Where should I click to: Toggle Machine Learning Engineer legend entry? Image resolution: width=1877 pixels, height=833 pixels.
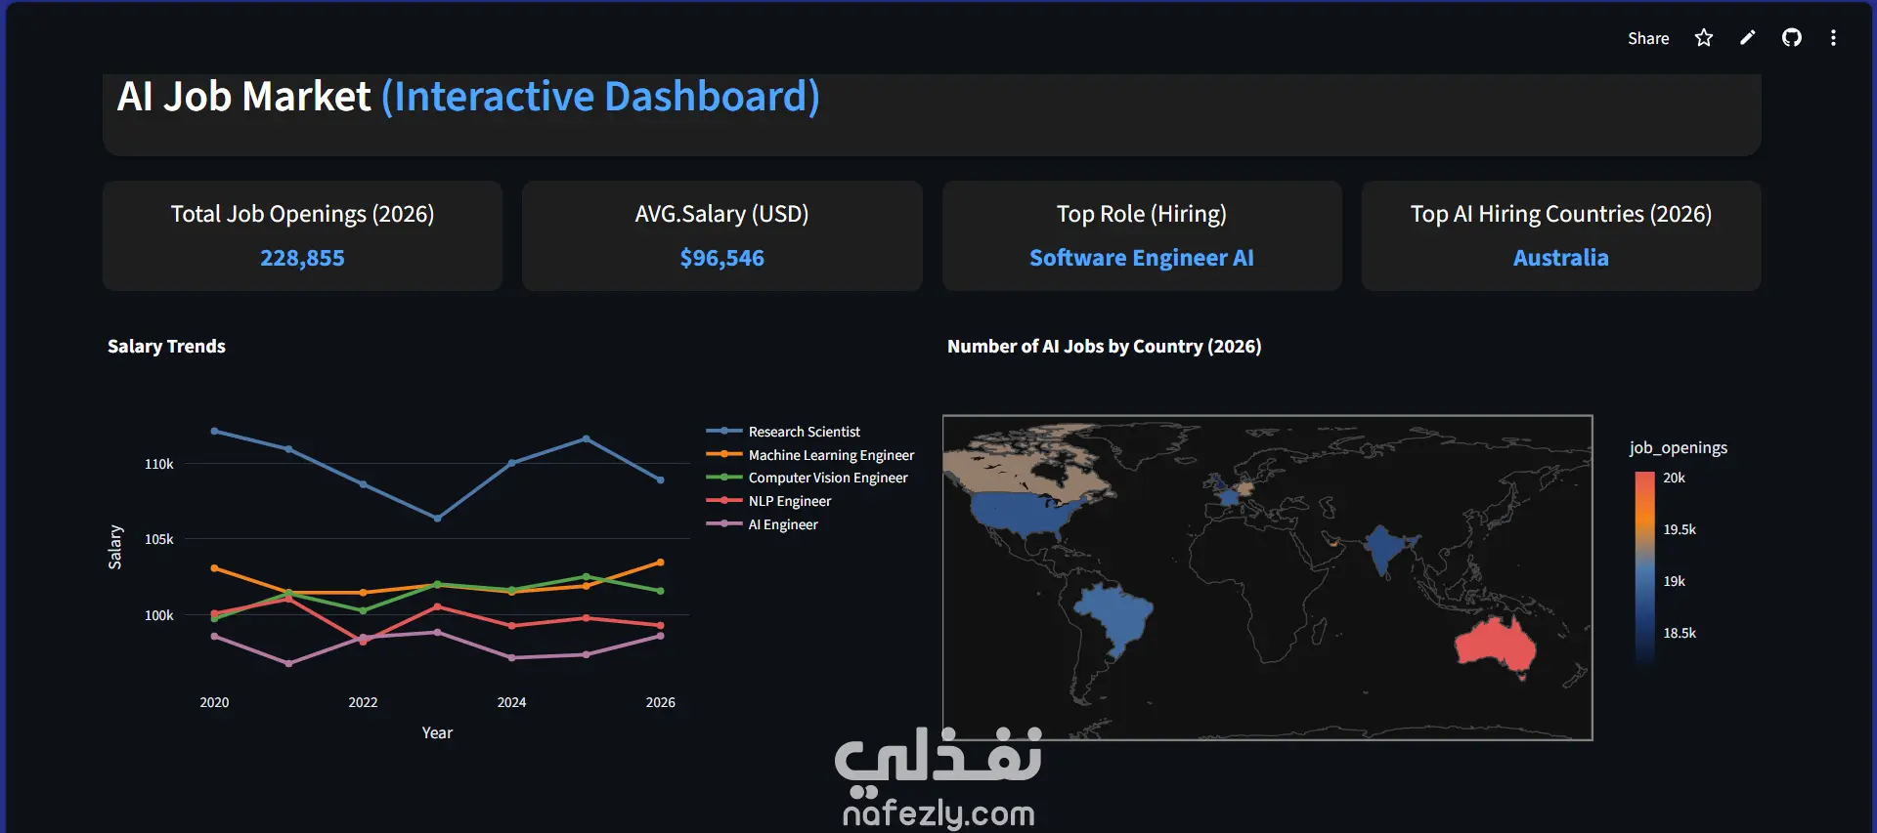(810, 455)
